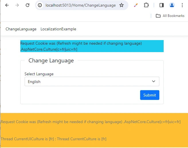Bookmark this page with the star icon
This screenshot has height=148, width=188.
122,5
